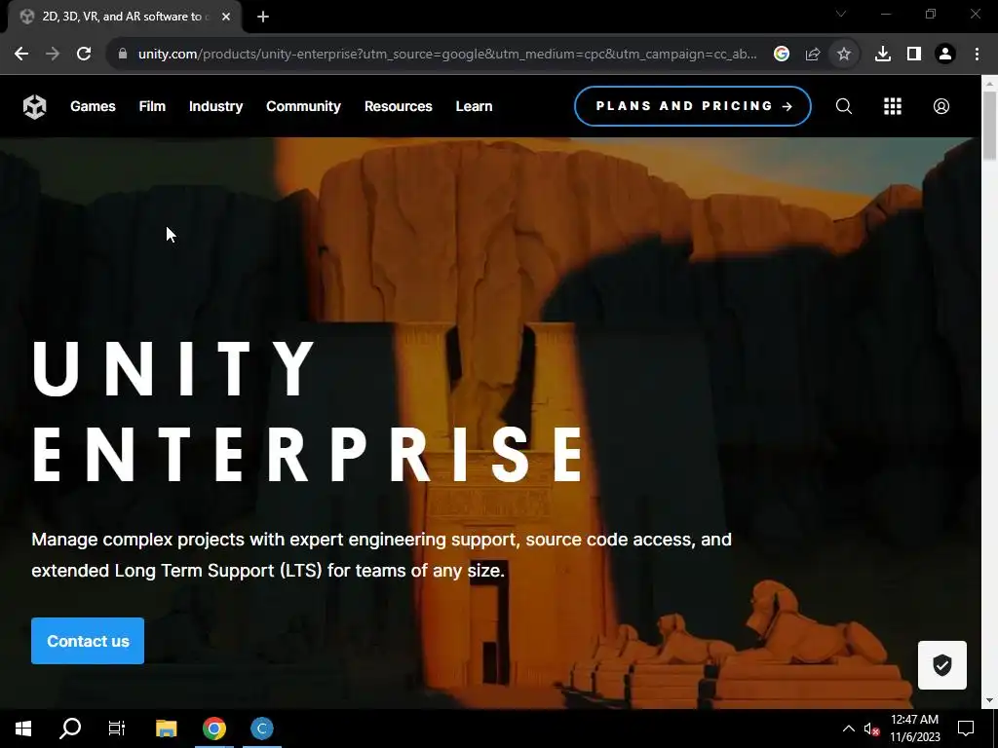Open the Chrome profile avatar

point(945,55)
